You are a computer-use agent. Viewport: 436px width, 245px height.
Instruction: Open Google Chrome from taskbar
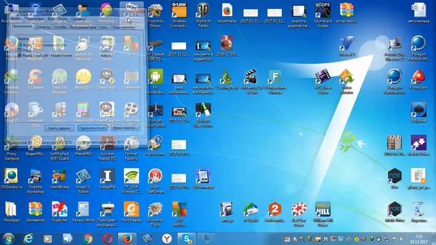click(88, 239)
